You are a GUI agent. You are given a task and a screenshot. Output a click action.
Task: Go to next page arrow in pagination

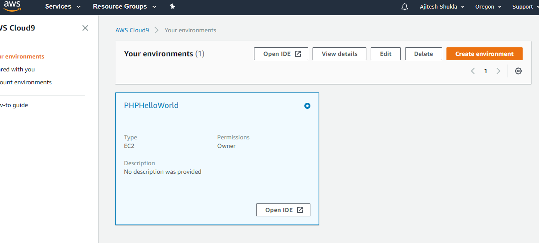pyautogui.click(x=499, y=71)
